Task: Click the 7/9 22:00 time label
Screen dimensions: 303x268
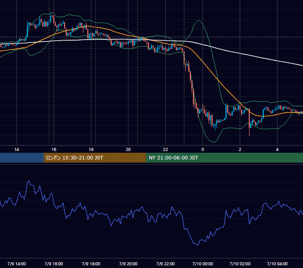Action: (165, 264)
